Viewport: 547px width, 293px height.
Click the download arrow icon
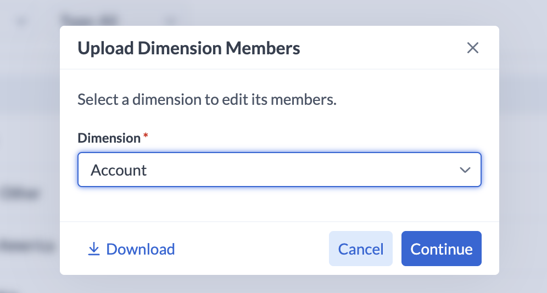pyautogui.click(x=94, y=250)
